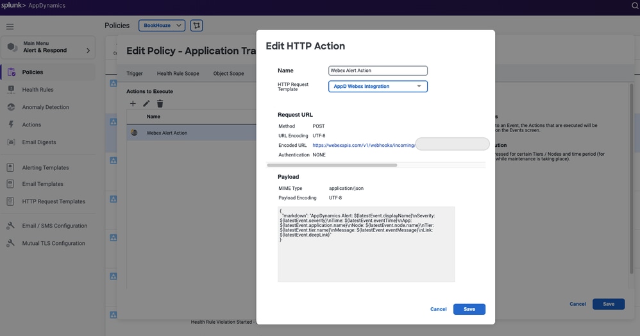Click the URL Encoding UTF-8 value
Screen dimensions: 640x336
point(319,135)
